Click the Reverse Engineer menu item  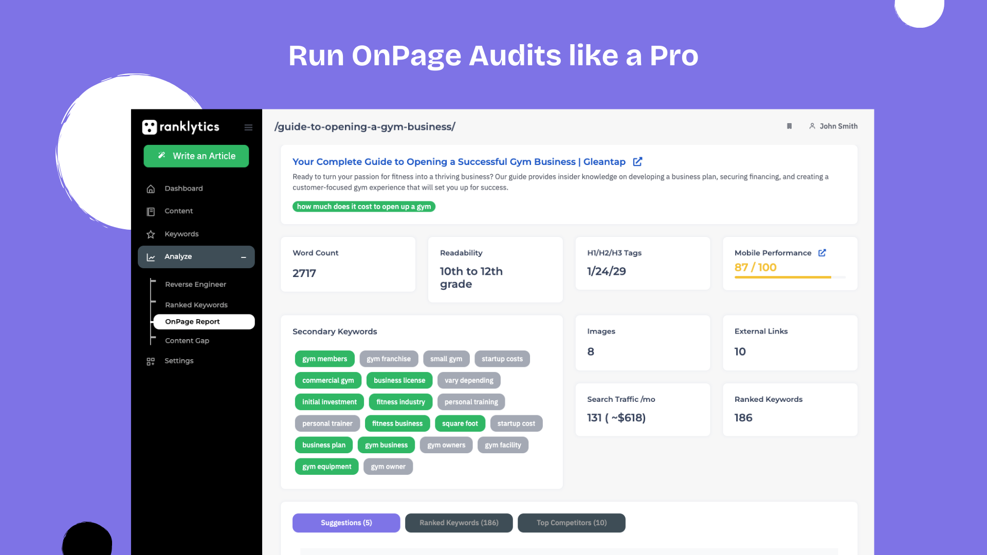(195, 284)
